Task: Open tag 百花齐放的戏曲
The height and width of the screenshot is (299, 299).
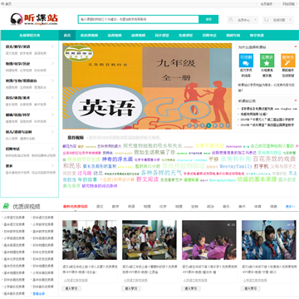Action: [x=274, y=159]
